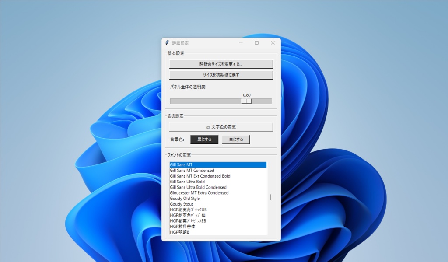The width and height of the screenshot is (448, 262).
Task: Close the 詳細設定 window
Action: tap(273, 43)
